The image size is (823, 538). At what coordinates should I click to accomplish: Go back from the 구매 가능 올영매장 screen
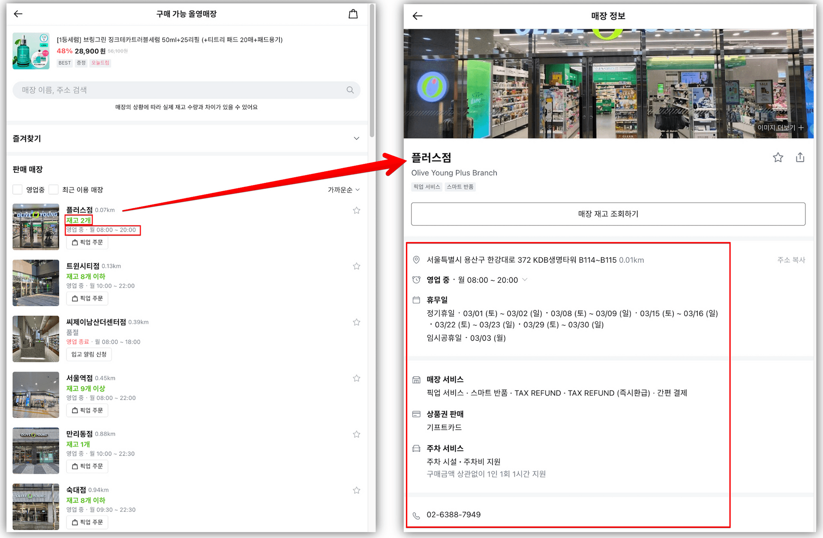18,14
